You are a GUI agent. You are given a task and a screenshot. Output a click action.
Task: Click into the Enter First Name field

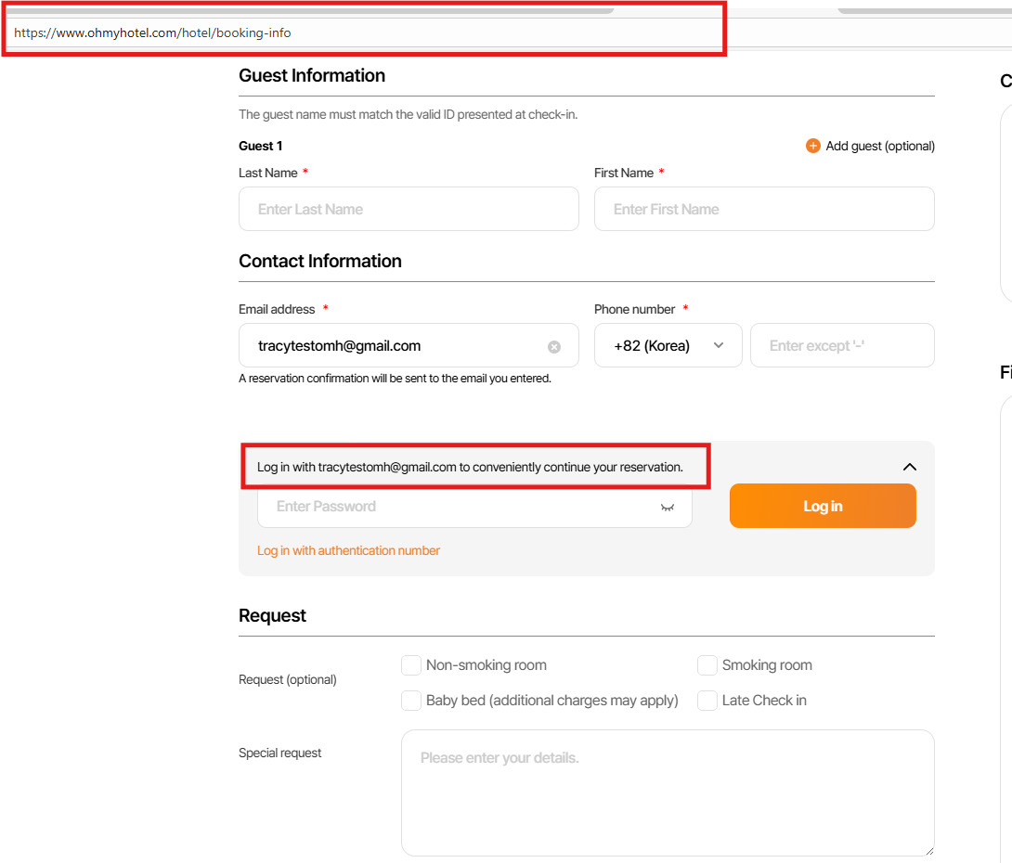763,209
